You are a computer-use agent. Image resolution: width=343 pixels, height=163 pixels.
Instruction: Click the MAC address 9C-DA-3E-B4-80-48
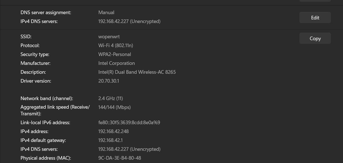click(119, 158)
